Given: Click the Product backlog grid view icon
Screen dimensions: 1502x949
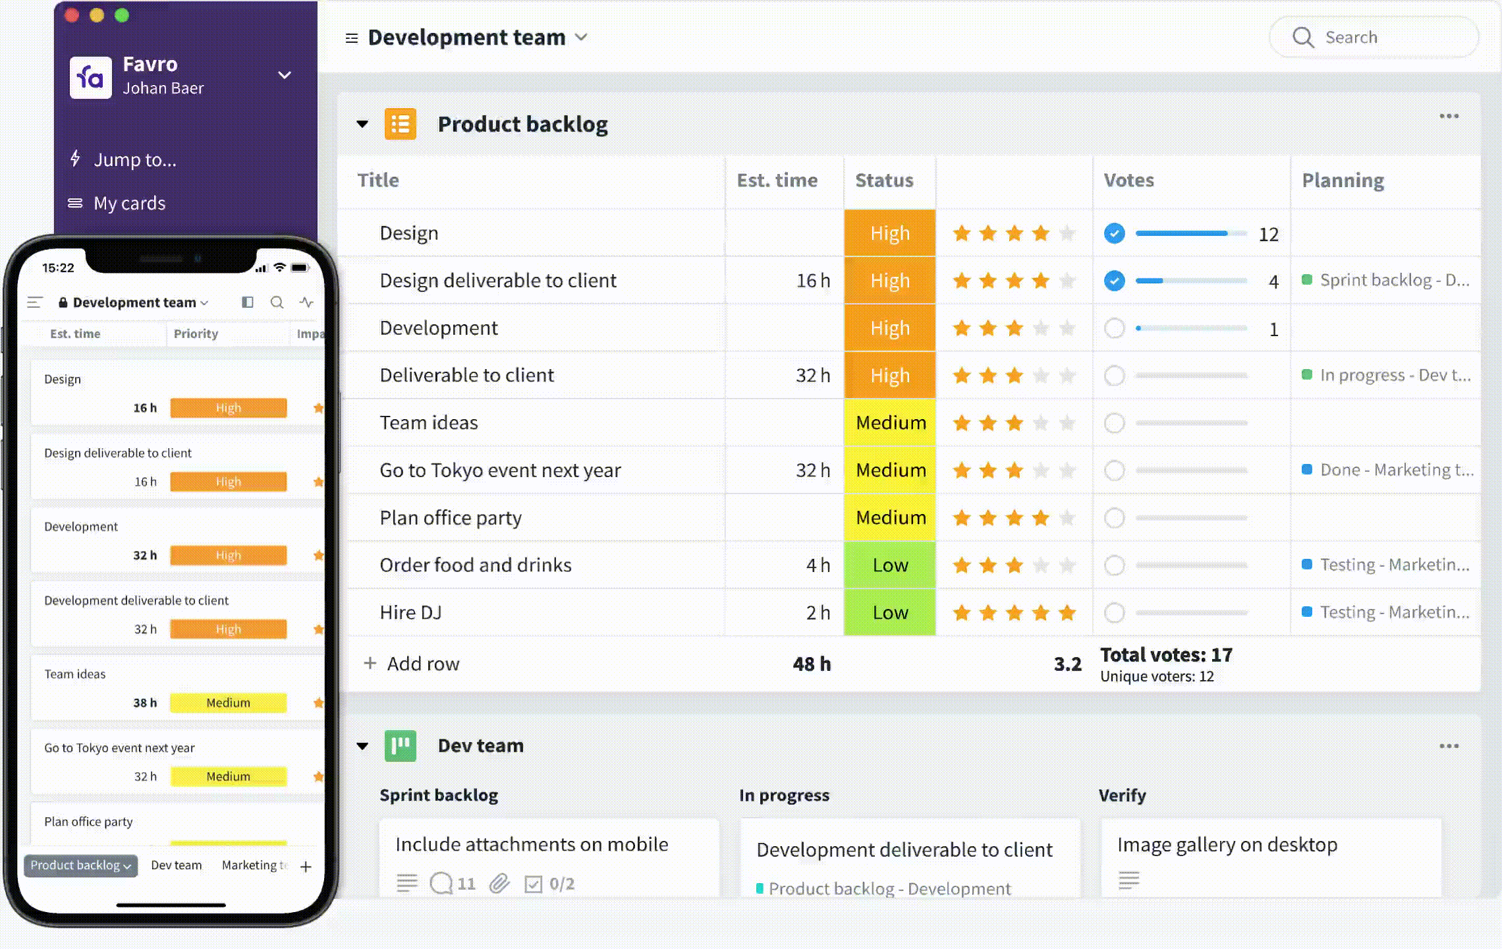Looking at the screenshot, I should click(400, 123).
